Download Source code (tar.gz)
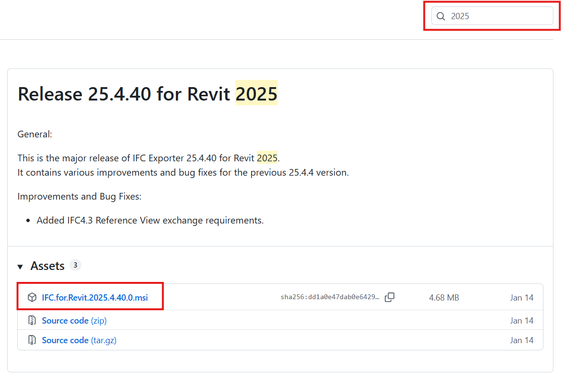Viewport: 564px width, 381px height. pos(79,340)
